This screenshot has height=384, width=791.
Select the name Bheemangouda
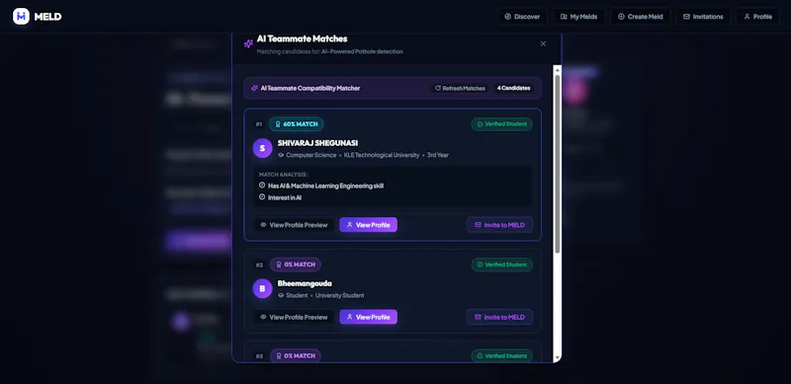click(x=305, y=283)
